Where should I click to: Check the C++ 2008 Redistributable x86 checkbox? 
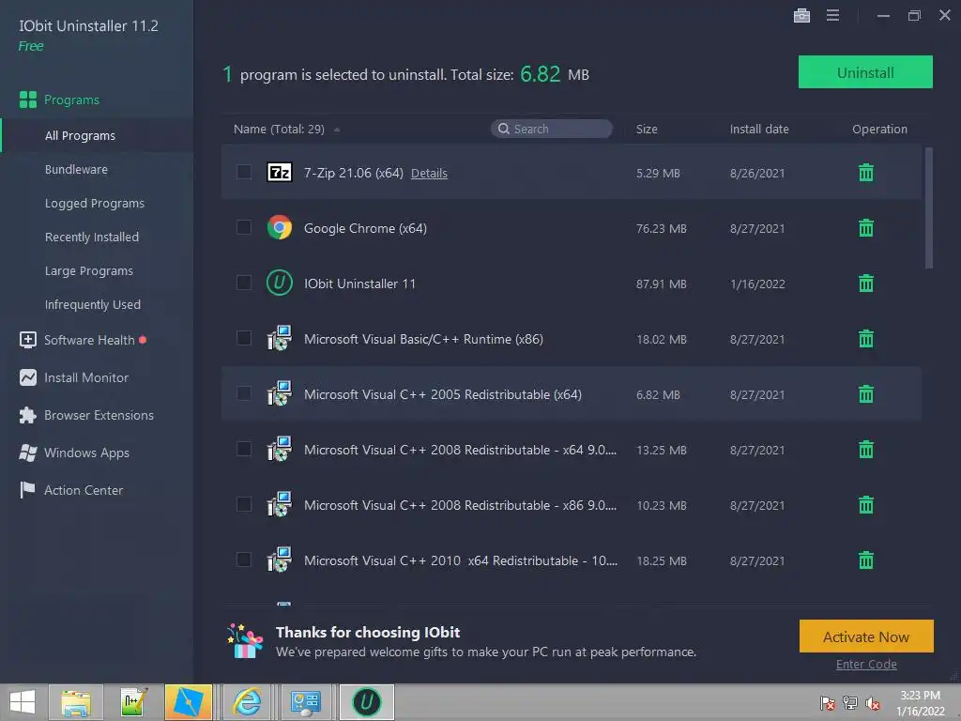[x=244, y=504]
